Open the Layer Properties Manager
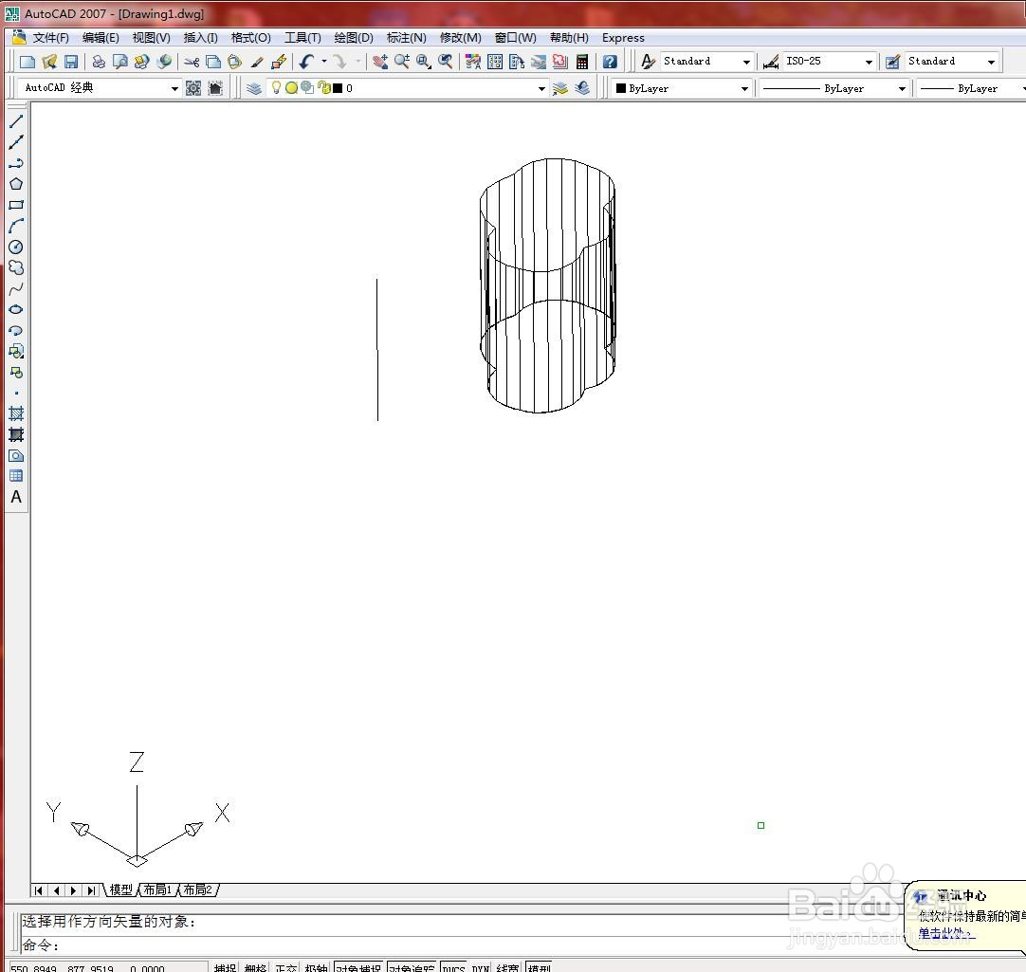 (x=254, y=88)
